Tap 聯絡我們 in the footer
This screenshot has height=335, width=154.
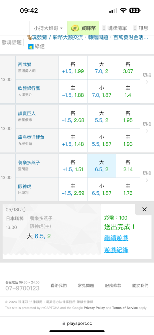58,285
